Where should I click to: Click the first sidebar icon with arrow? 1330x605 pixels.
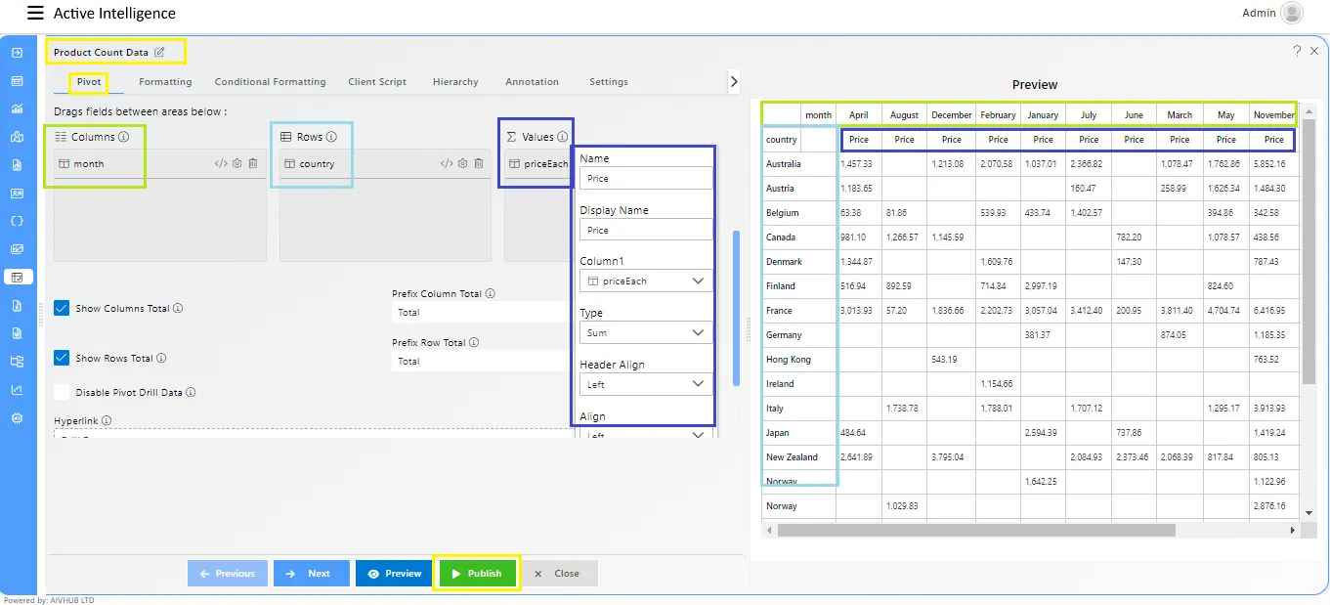[x=17, y=53]
